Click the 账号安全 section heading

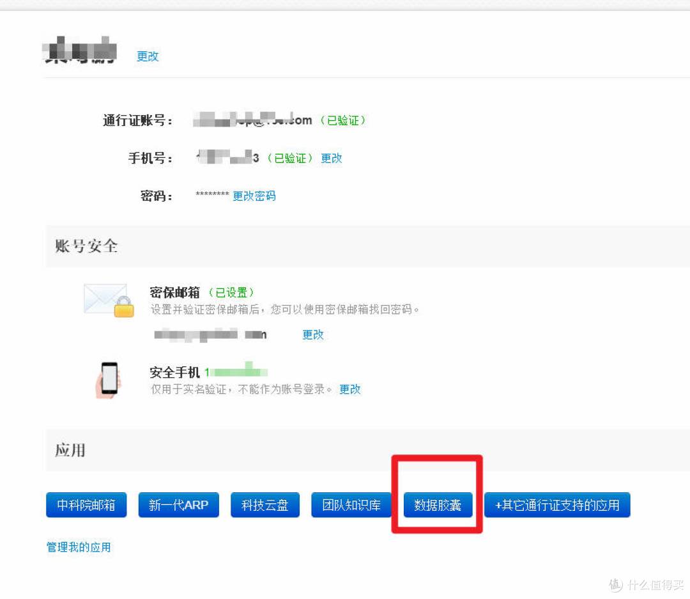(x=86, y=245)
